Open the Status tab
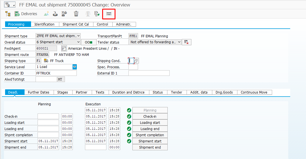The height and width of the screenshot is (159, 306). coord(158,92)
